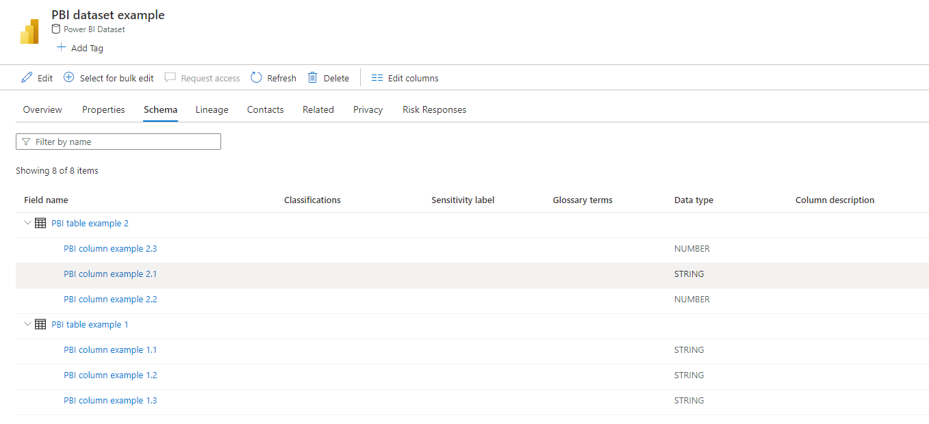Open PBI table example 1 link
This screenshot has width=929, height=424.
pos(90,325)
